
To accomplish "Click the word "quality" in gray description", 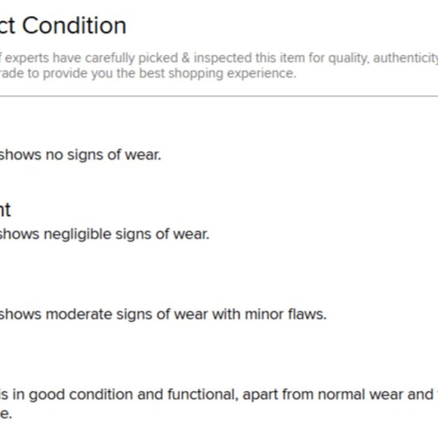I will (349, 58).
